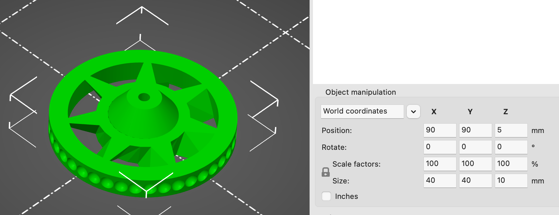
Task: Click the Position X field
Action: [439, 130]
